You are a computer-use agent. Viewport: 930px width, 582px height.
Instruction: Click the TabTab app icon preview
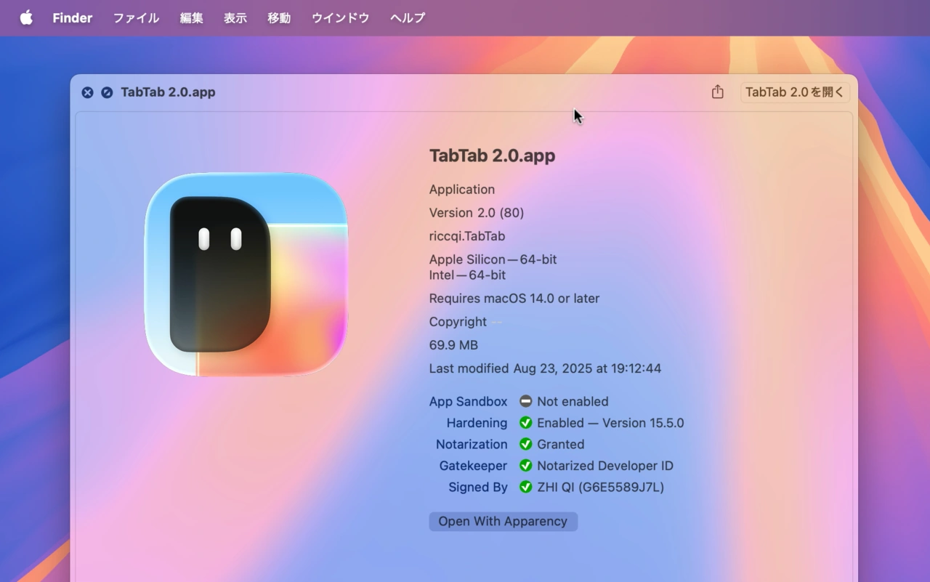pos(247,273)
